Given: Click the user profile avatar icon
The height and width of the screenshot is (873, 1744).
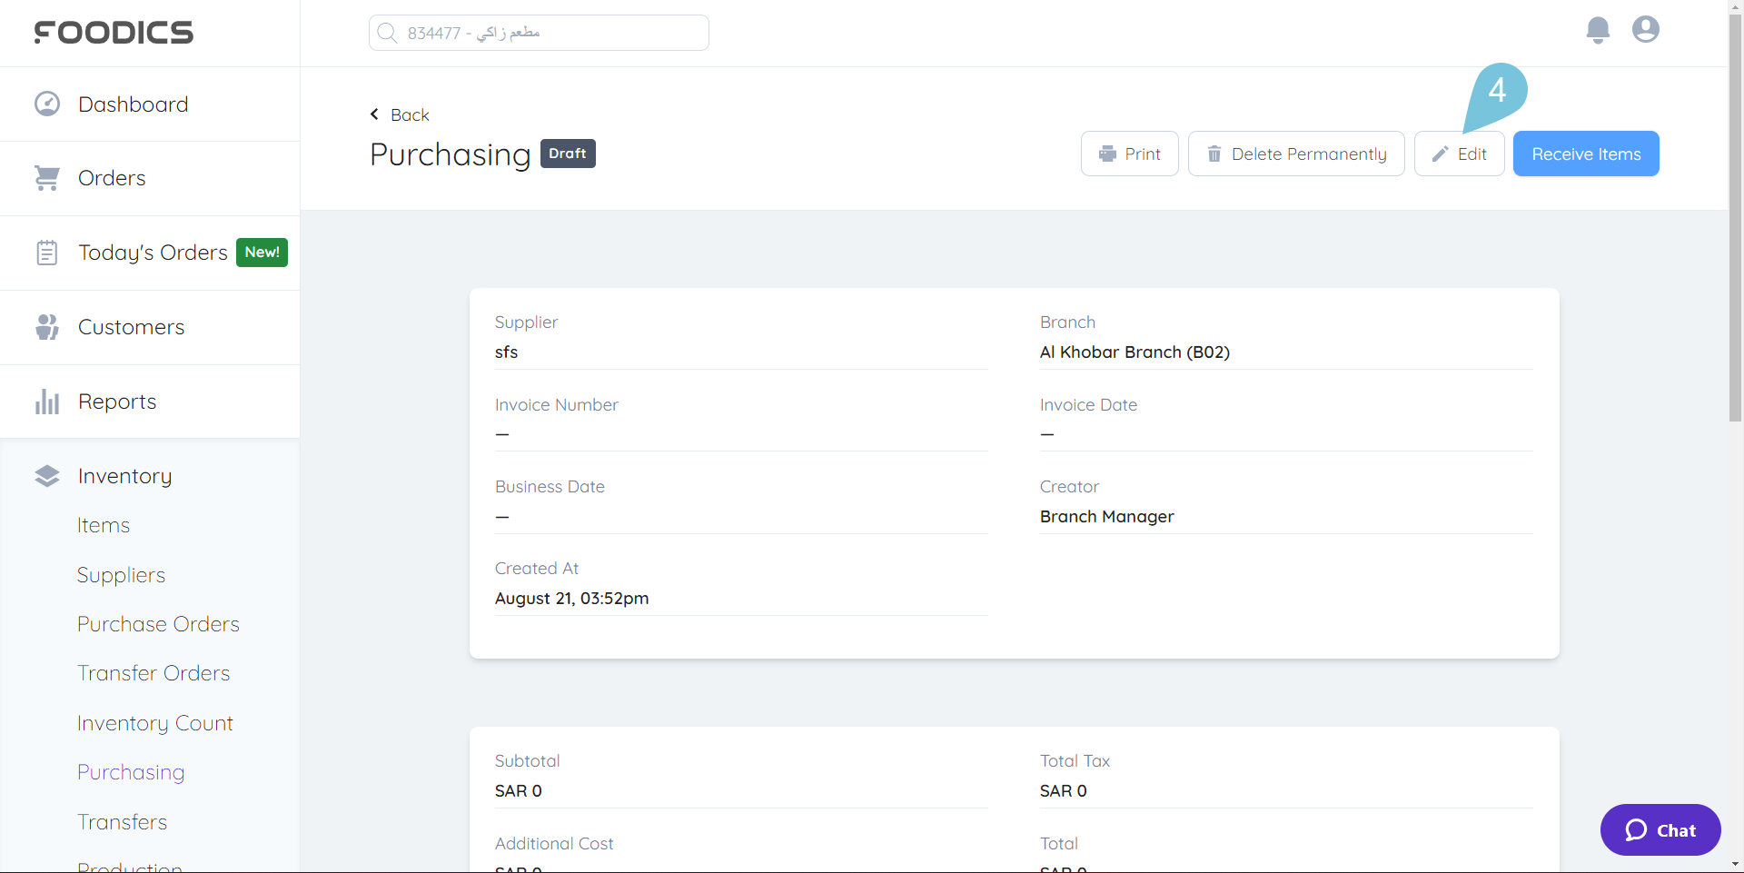Looking at the screenshot, I should click(1645, 30).
